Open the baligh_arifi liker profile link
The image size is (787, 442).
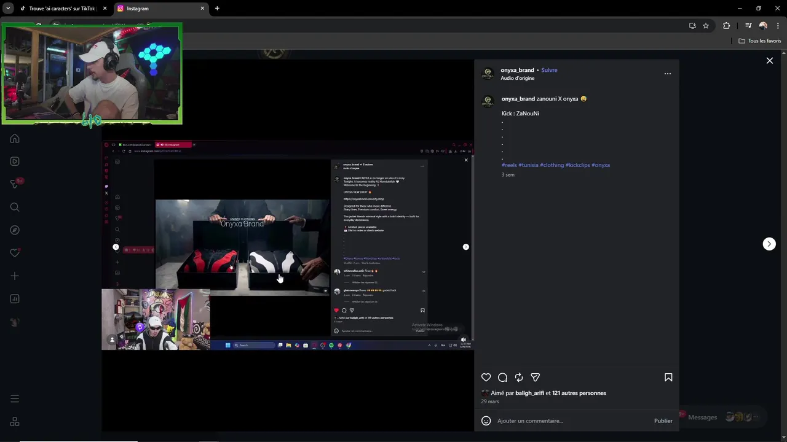click(x=529, y=393)
